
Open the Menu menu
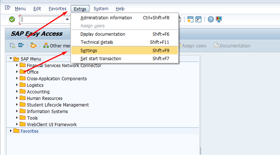coord(20,9)
